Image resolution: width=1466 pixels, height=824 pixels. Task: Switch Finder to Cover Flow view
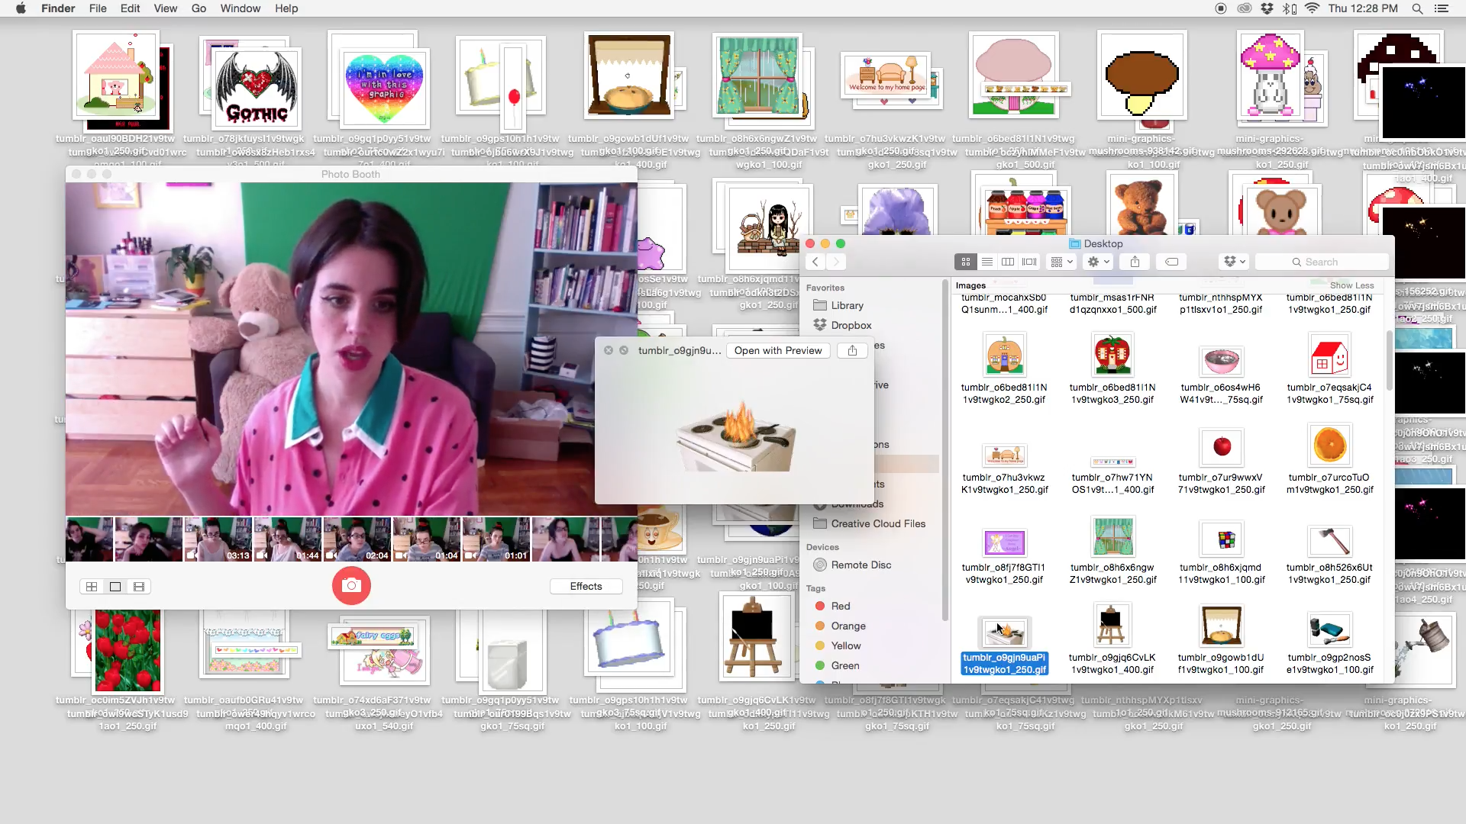pyautogui.click(x=1029, y=262)
